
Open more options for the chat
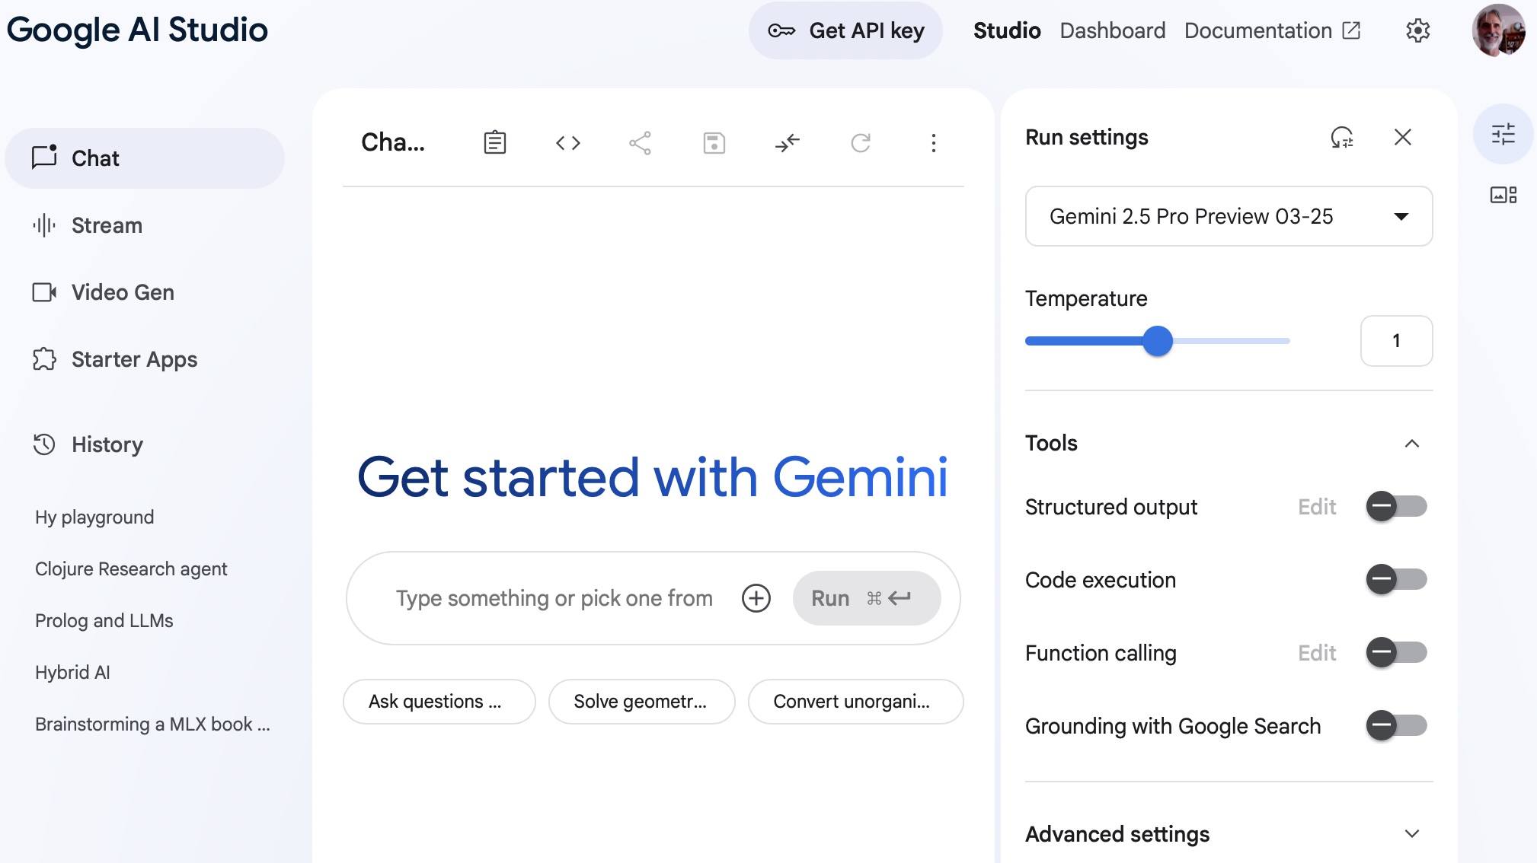click(x=934, y=143)
